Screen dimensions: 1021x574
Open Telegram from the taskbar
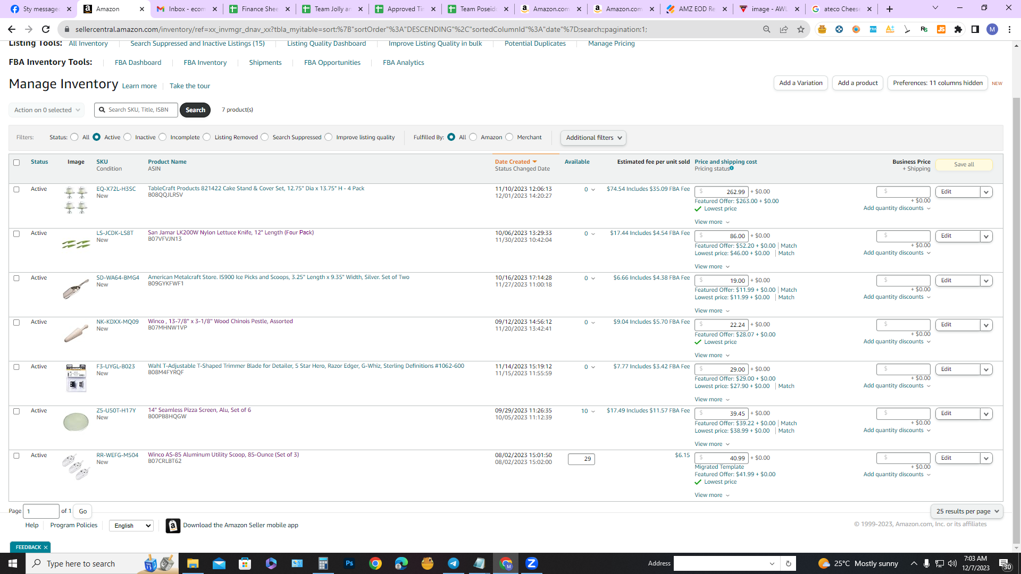point(454,563)
